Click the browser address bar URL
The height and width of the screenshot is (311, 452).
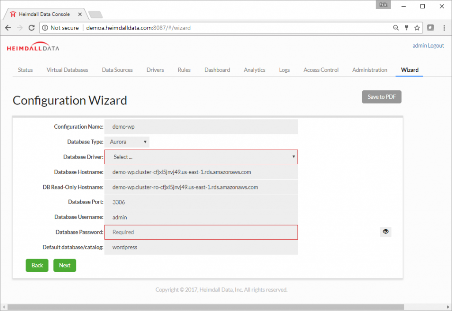click(x=138, y=28)
